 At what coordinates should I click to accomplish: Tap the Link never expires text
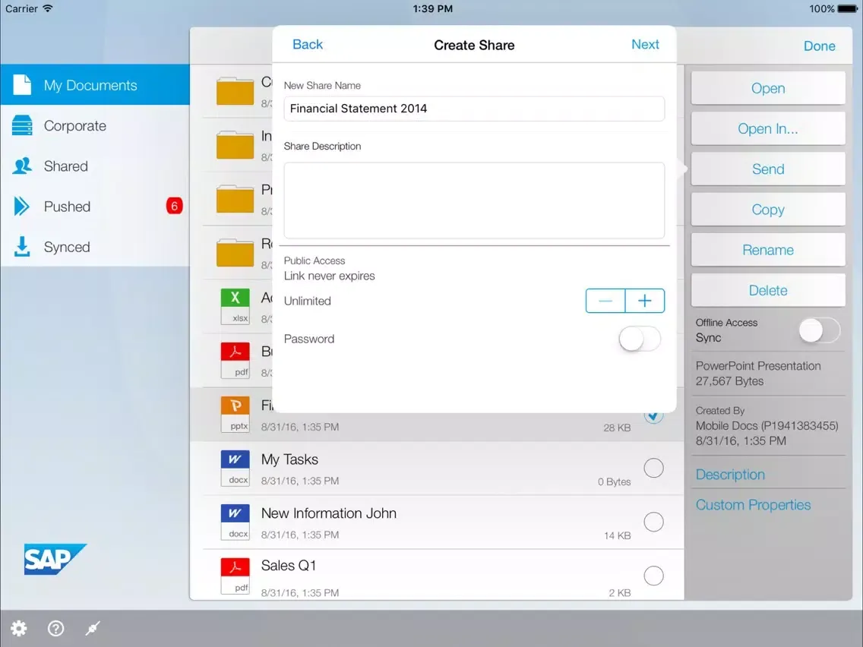click(x=329, y=276)
